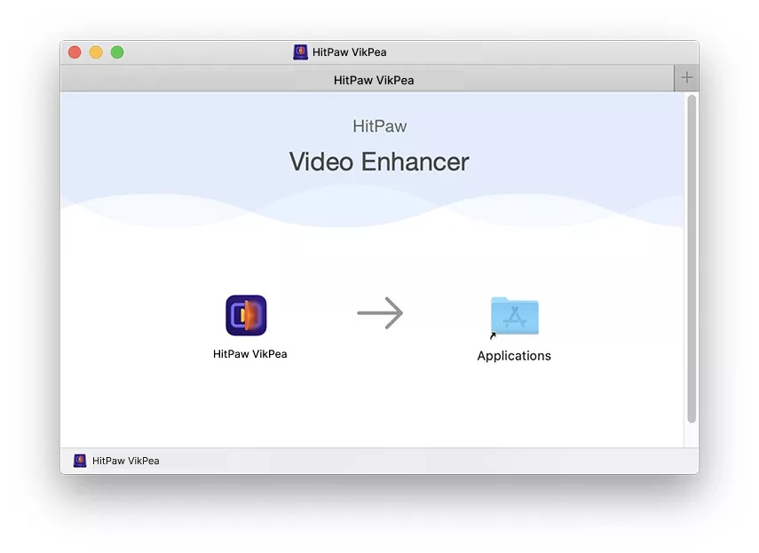The height and width of the screenshot is (553, 759).
Task: Click the disk icon in the bottom path bar
Action: click(80, 461)
